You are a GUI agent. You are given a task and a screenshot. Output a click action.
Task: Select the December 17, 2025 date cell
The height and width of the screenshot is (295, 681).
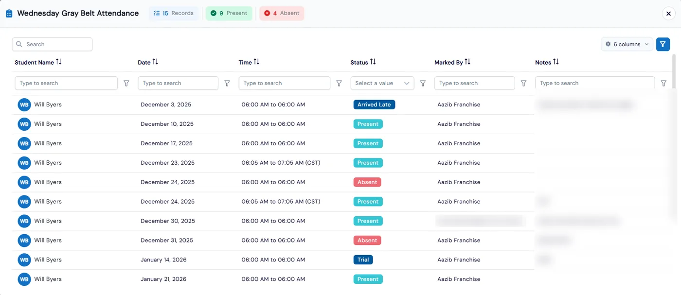coord(166,143)
